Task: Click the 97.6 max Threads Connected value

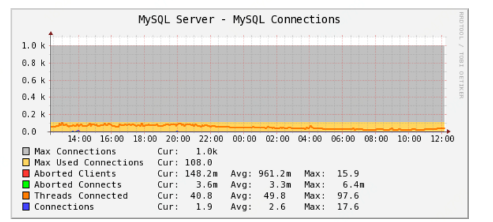Action: pos(348,196)
